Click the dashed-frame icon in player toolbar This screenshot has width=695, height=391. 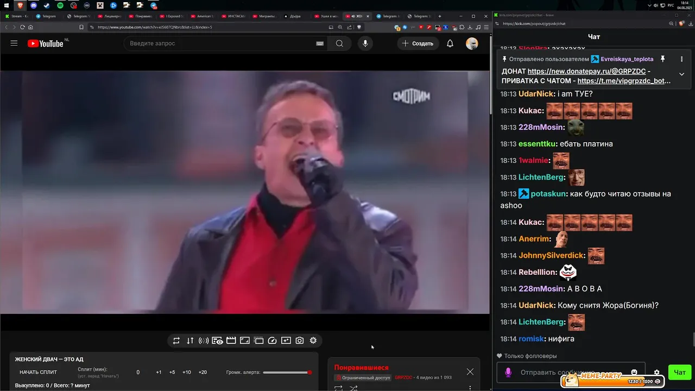pyautogui.click(x=258, y=340)
